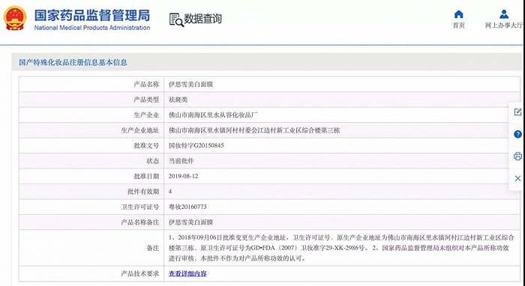This screenshot has width=525, height=286.
Task: Select the 国产特殊化妆品注册信息基本信息 header
Action: point(73,62)
